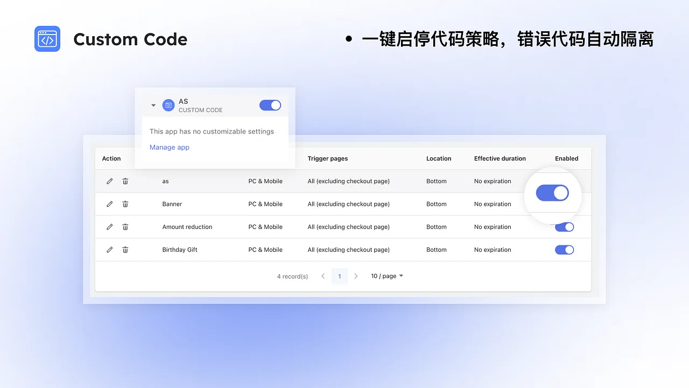Viewport: 689px width, 388px height.
Task: Delete the Birthday Gift row
Action: (x=125, y=250)
